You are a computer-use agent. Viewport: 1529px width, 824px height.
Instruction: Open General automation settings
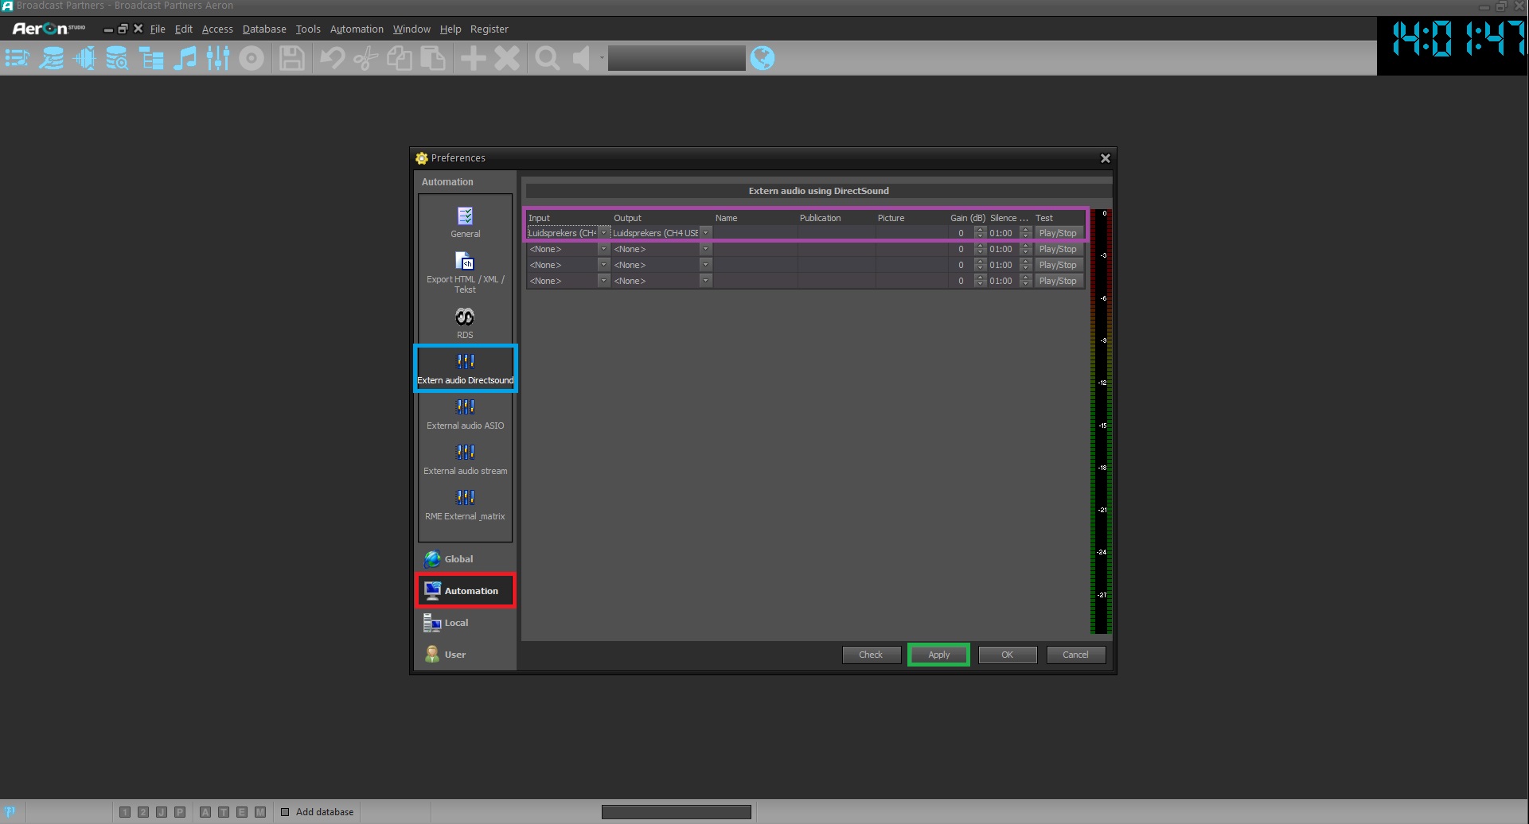click(x=465, y=222)
